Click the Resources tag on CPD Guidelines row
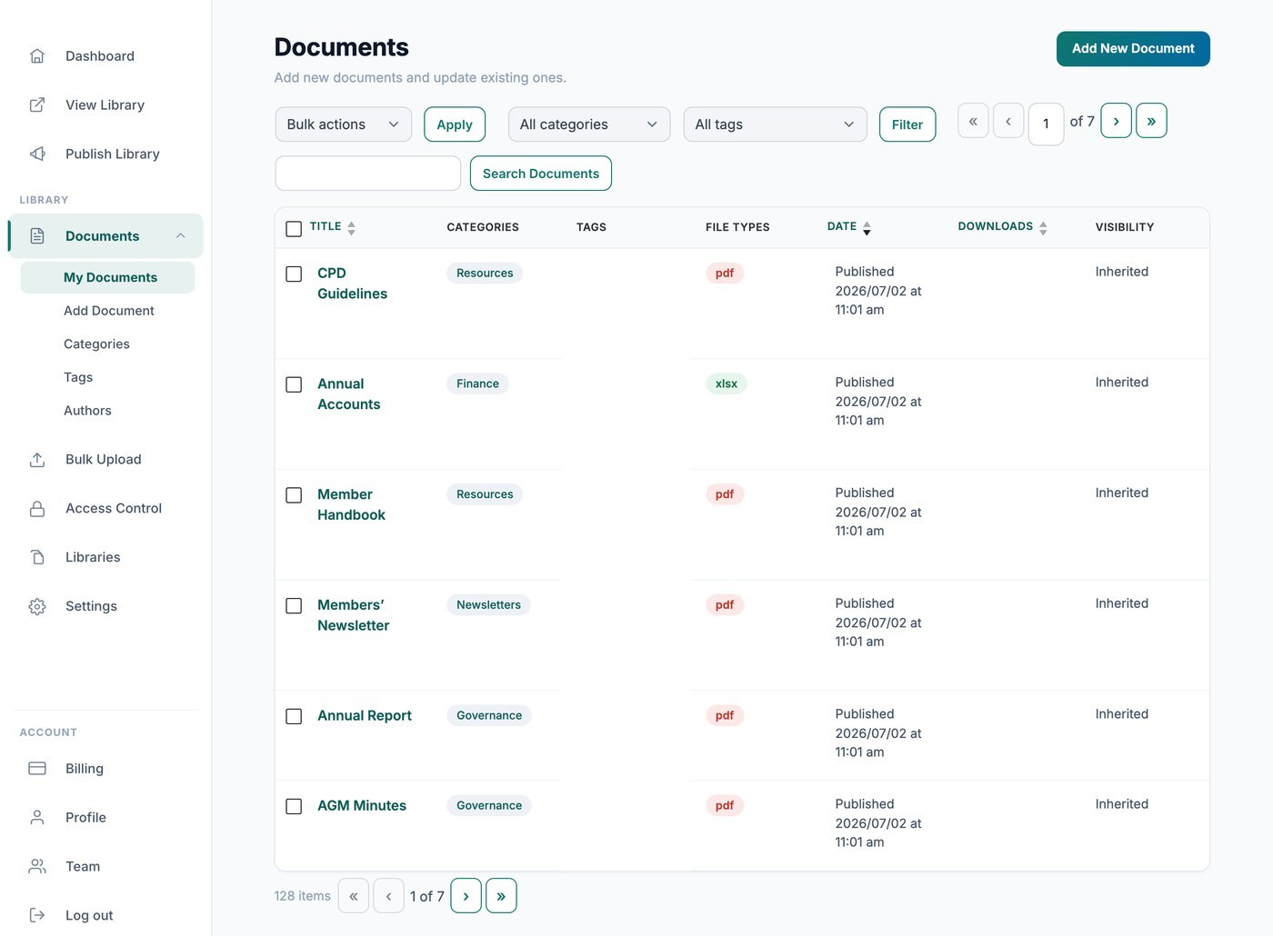This screenshot has height=936, width=1273. coord(485,274)
